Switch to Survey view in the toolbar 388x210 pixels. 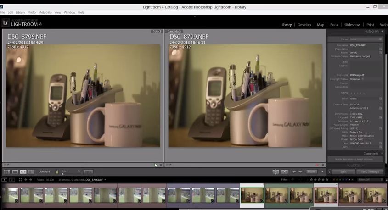[x=32, y=171]
